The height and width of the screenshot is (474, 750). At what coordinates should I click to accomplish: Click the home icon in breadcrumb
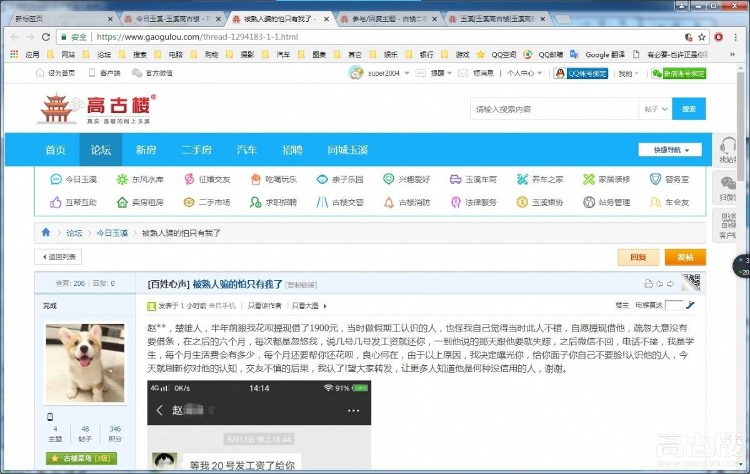(46, 233)
